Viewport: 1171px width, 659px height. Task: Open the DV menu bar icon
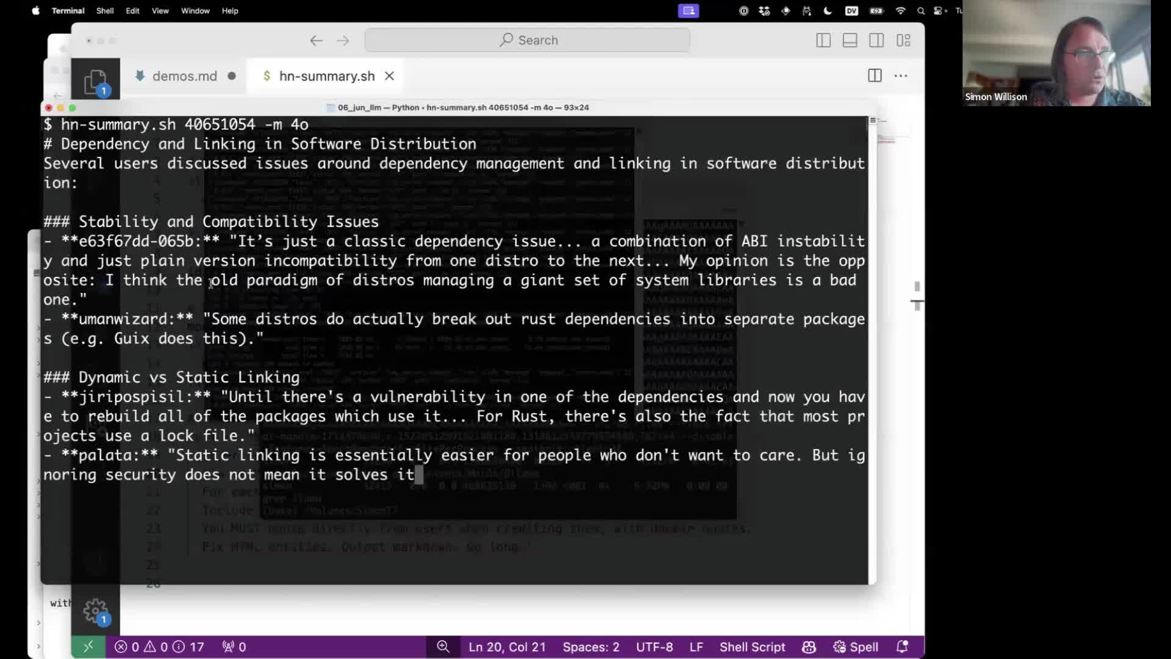pos(851,10)
